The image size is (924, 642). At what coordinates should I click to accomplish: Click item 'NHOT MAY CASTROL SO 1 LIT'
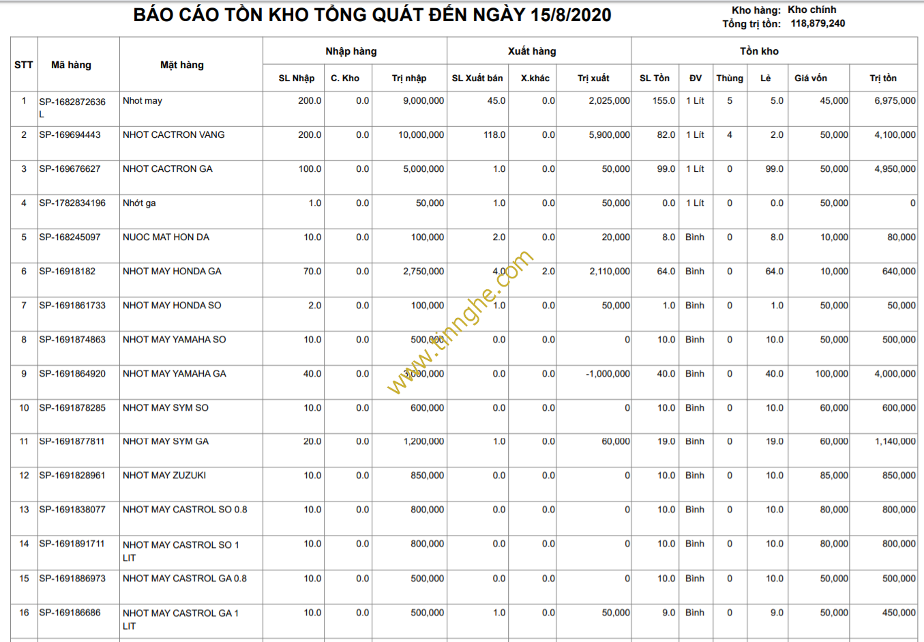pos(181,551)
